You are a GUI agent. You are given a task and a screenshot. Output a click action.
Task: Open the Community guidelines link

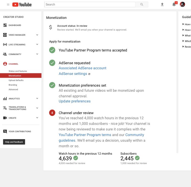[135, 135]
